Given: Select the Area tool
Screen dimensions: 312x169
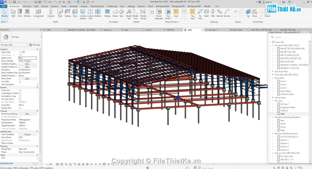Looking at the screenshot, I should [x=176, y=13].
